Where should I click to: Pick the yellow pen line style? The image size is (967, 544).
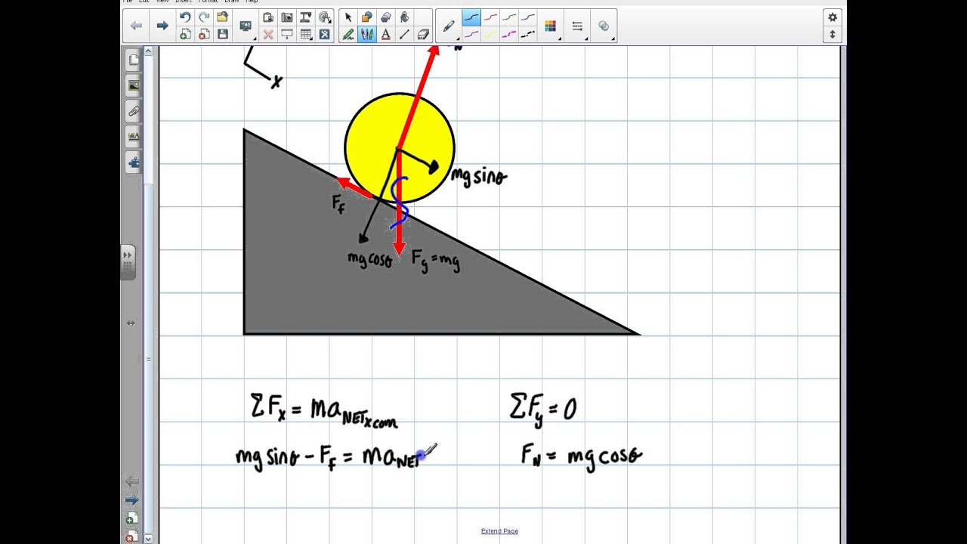[x=490, y=35]
